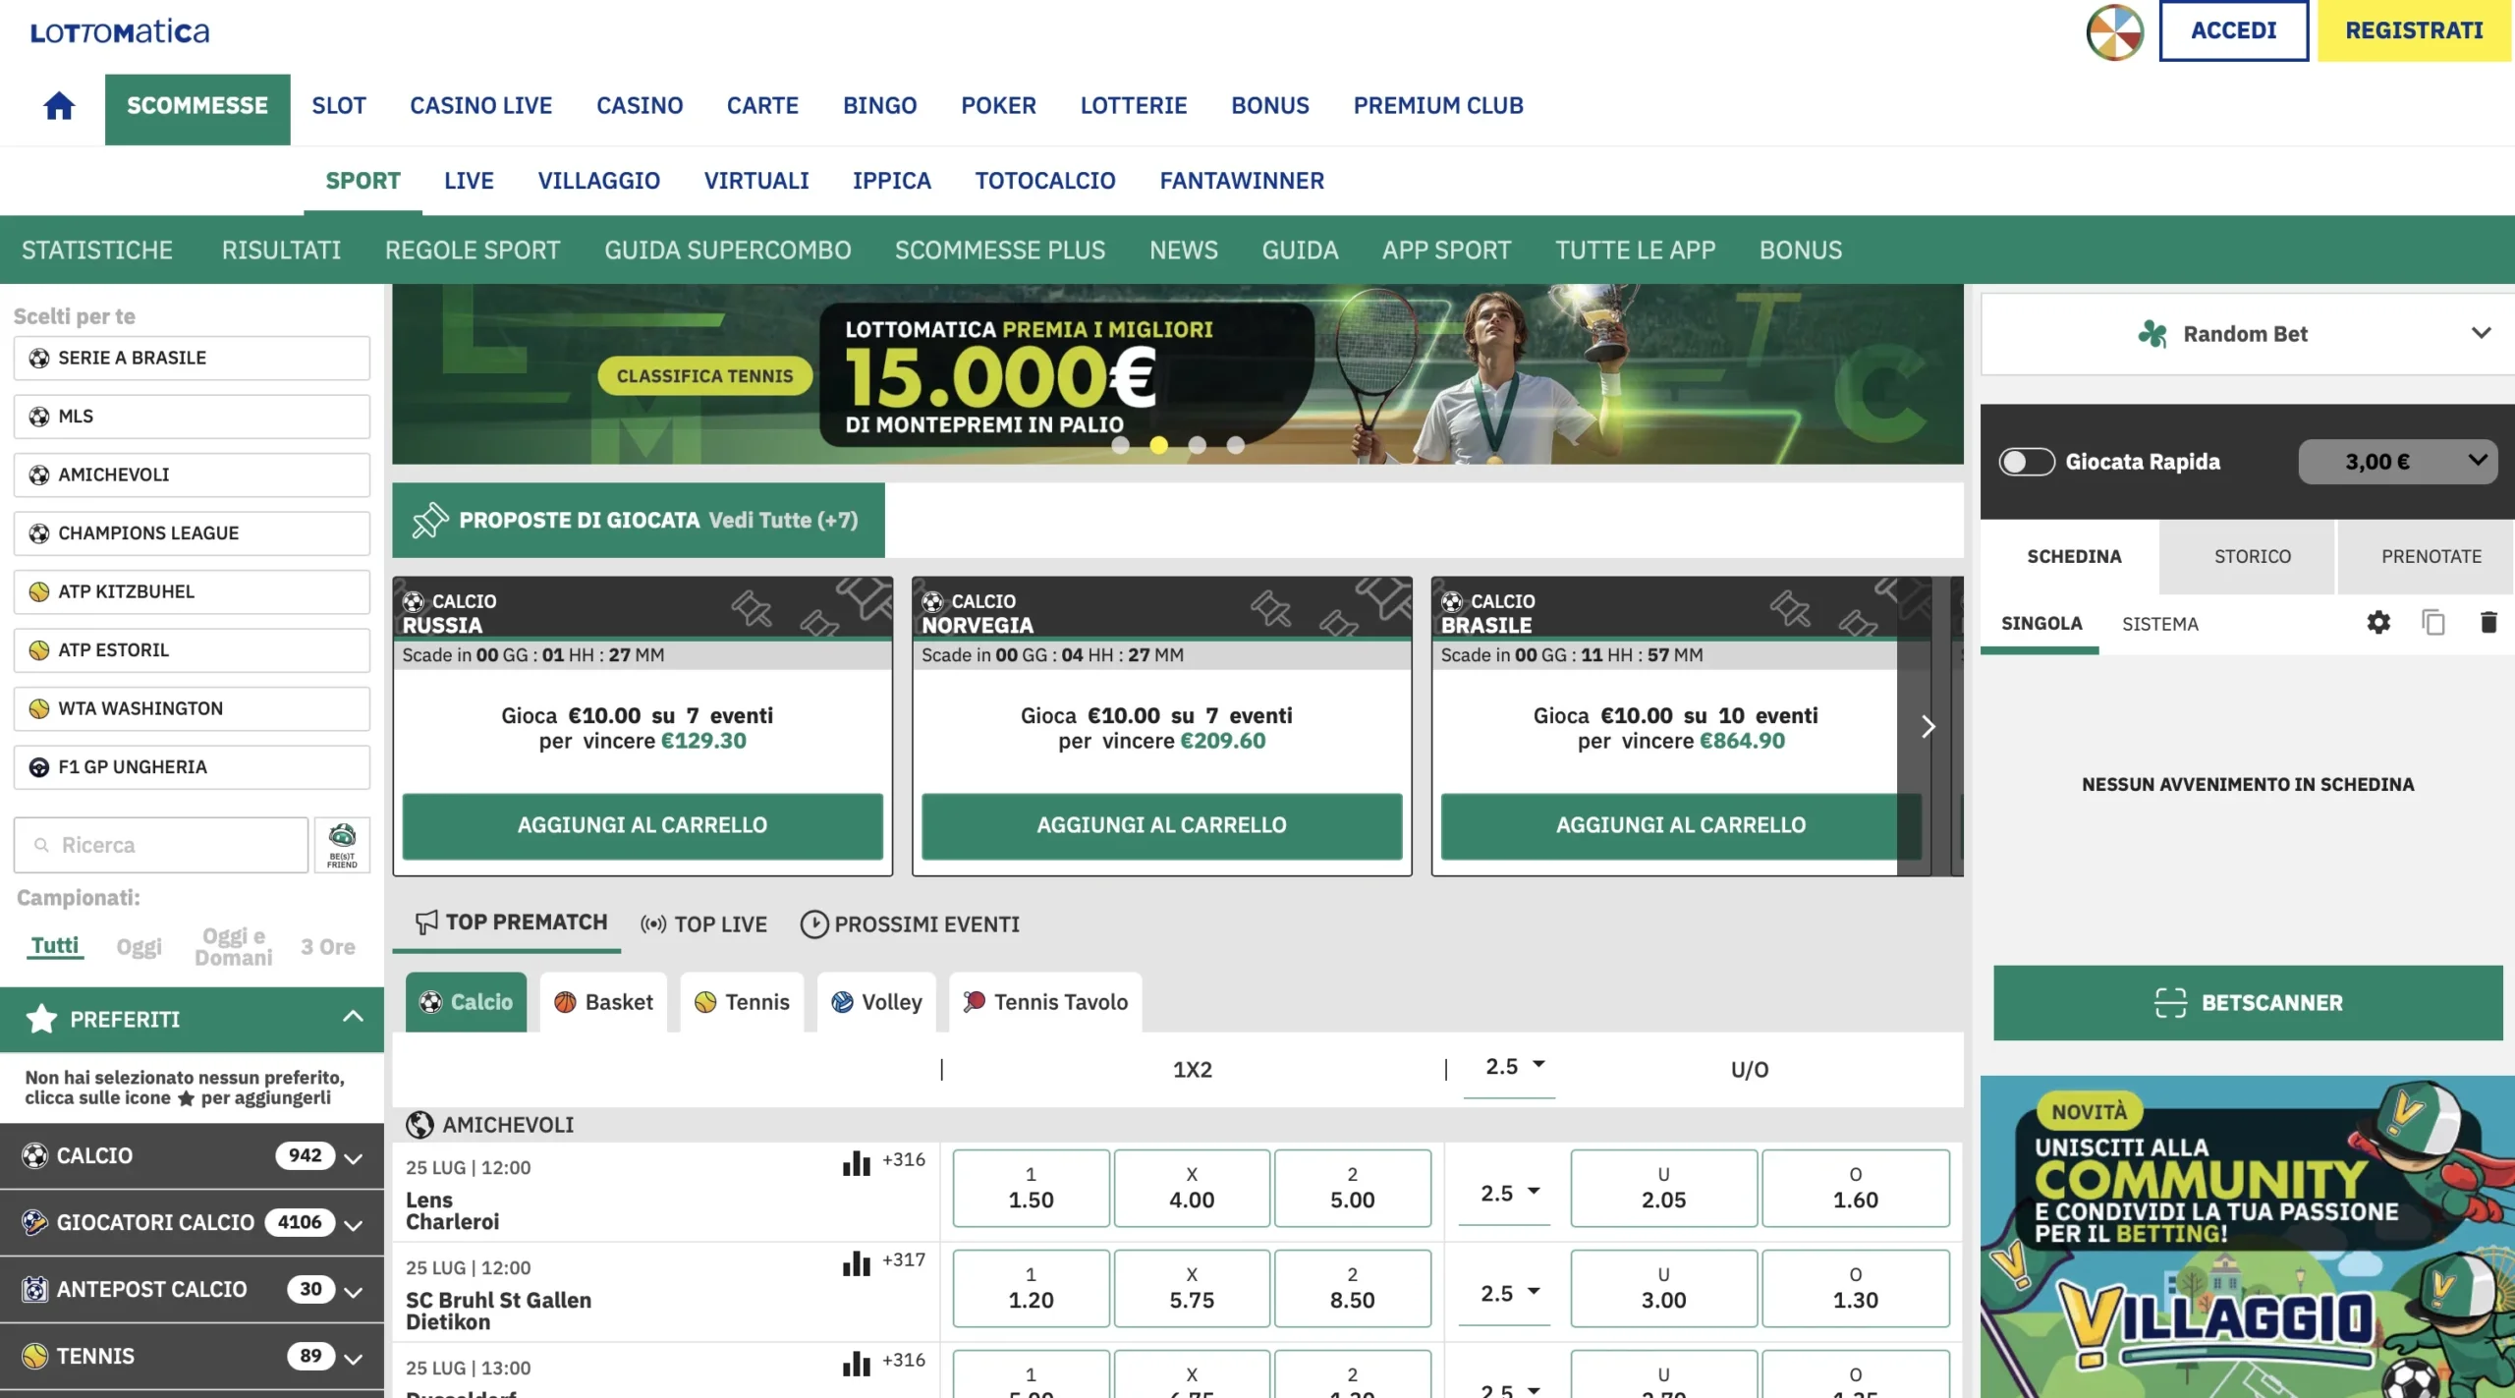Delete the schedina with the trash icon
This screenshot has width=2515, height=1398.
click(2488, 623)
